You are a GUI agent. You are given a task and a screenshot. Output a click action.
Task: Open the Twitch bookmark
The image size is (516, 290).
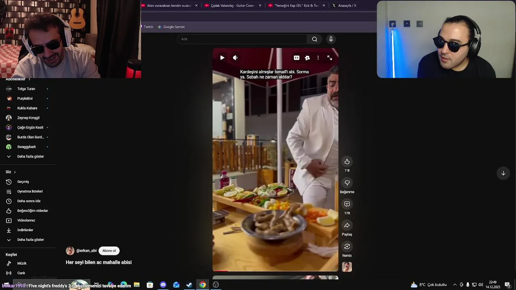pyautogui.click(x=148, y=27)
